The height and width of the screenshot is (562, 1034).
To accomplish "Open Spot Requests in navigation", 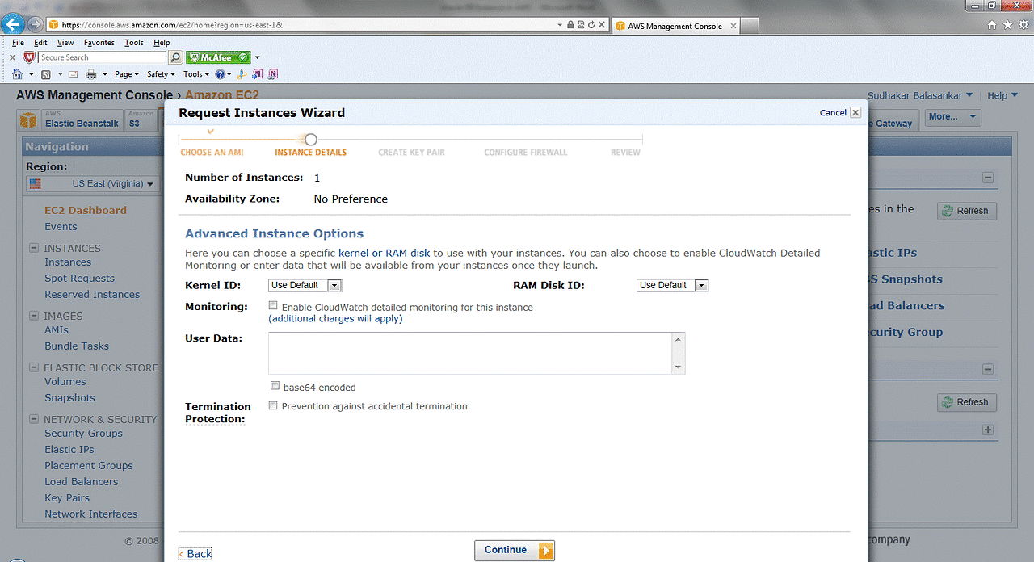I will coord(79,279).
